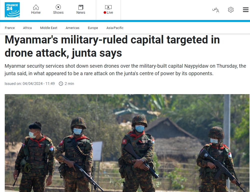Viewport: 250px width, 192px height.
Task: Click the issued date text
Action: (x=30, y=84)
